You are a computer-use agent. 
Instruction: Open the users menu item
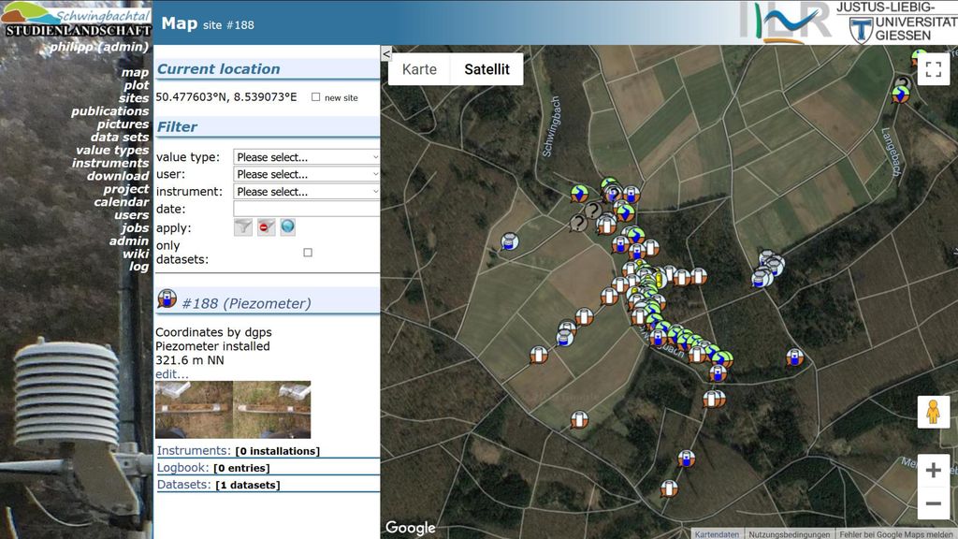pyautogui.click(x=131, y=214)
